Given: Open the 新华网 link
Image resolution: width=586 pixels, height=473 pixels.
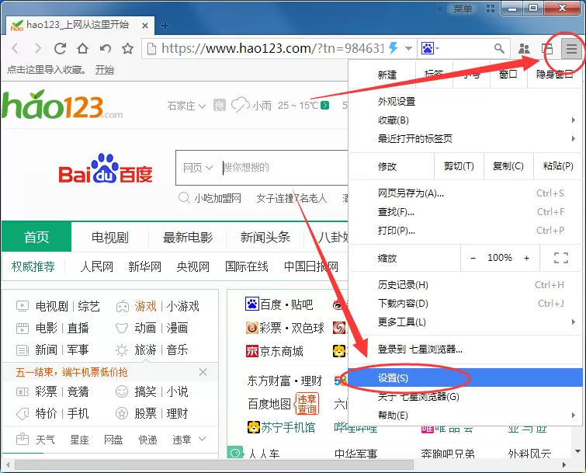Looking at the screenshot, I should 144,266.
